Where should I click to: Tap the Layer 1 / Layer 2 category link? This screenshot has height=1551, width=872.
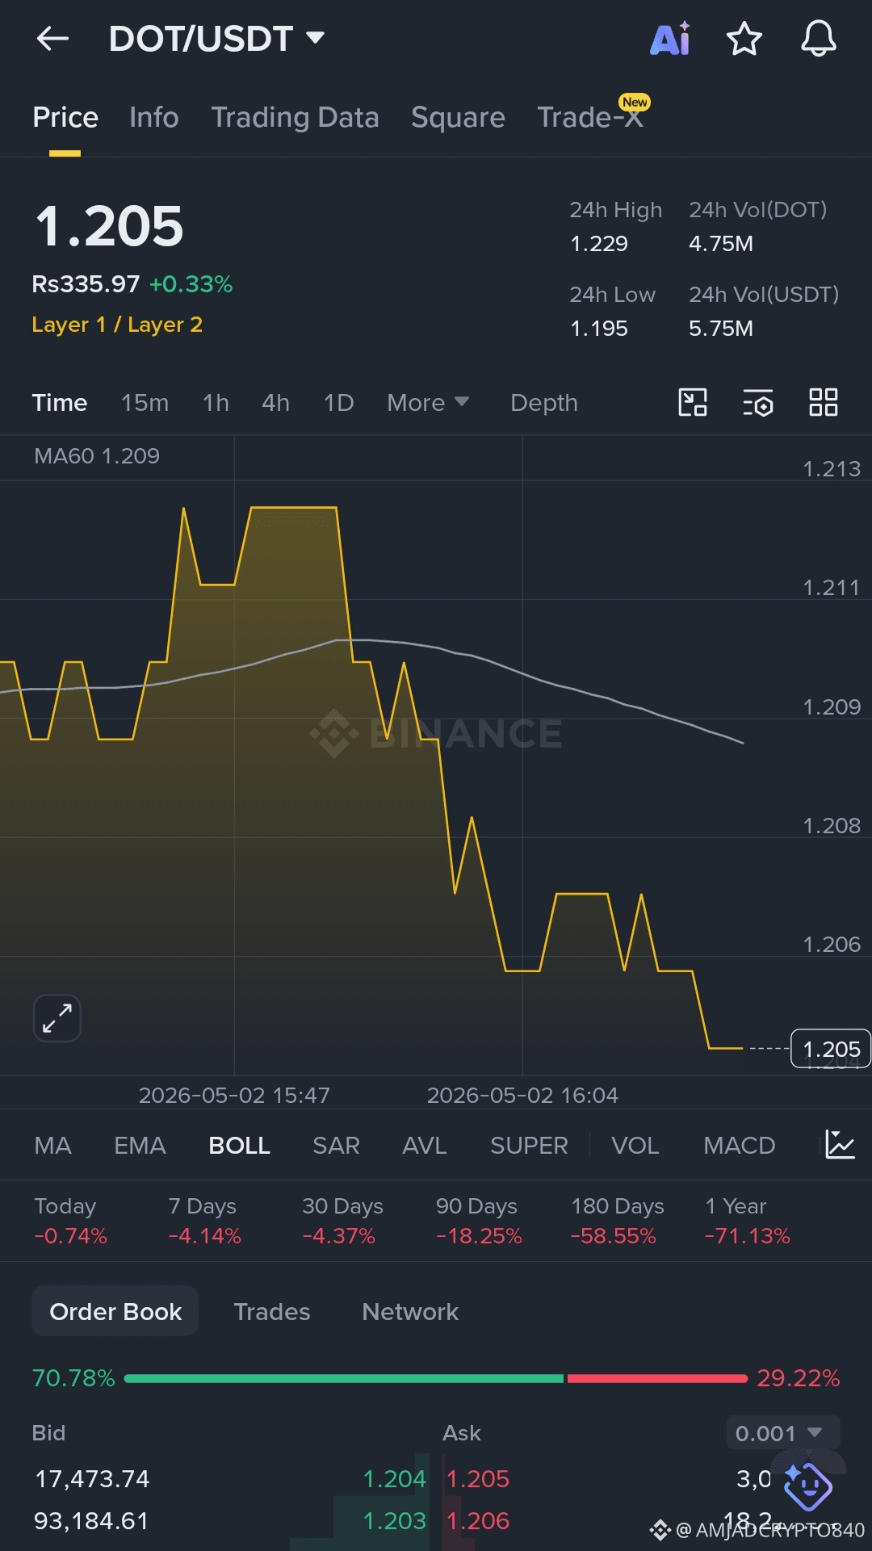tap(117, 325)
